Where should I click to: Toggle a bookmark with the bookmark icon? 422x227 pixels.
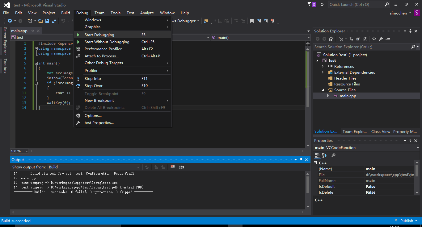[x=252, y=21]
